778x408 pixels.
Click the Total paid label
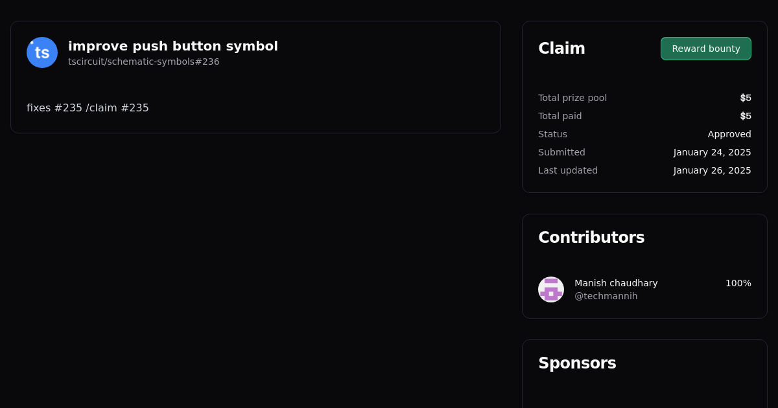pyautogui.click(x=560, y=116)
